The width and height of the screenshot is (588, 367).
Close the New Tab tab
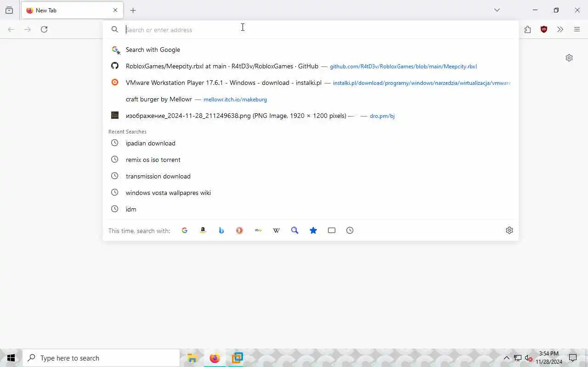click(x=115, y=10)
